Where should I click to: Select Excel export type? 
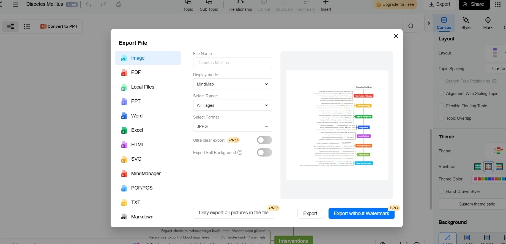click(x=148, y=130)
